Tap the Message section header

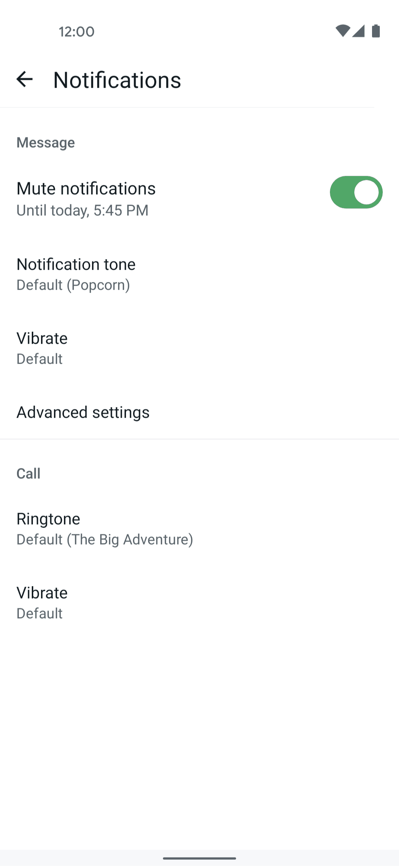tap(46, 143)
